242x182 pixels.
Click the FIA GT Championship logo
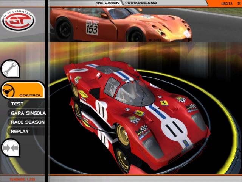click(x=18, y=20)
